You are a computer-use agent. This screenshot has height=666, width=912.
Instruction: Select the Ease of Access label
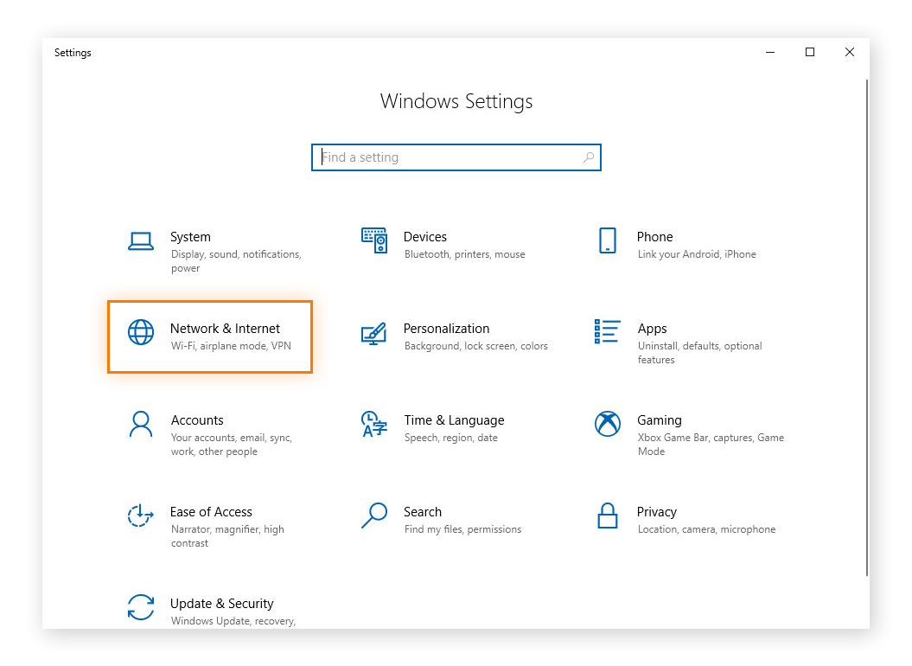tap(211, 512)
